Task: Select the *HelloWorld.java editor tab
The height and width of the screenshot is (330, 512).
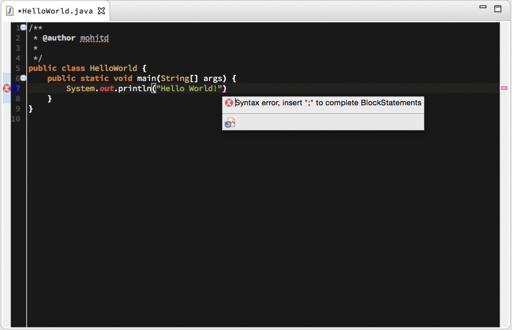Action: click(55, 11)
